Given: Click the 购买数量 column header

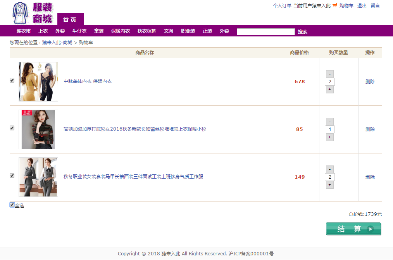Looking at the screenshot, I should (x=338, y=53).
